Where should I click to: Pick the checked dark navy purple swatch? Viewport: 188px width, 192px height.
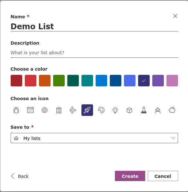point(144,81)
